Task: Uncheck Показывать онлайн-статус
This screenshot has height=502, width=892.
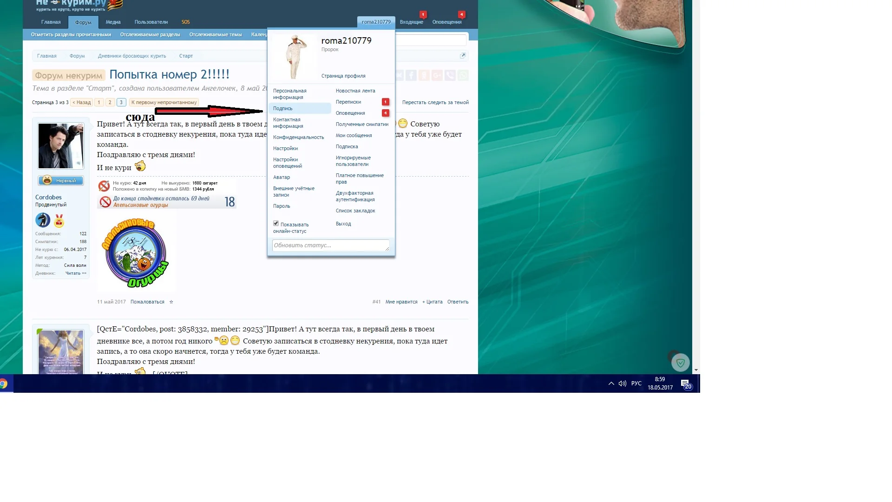Action: pos(276,223)
